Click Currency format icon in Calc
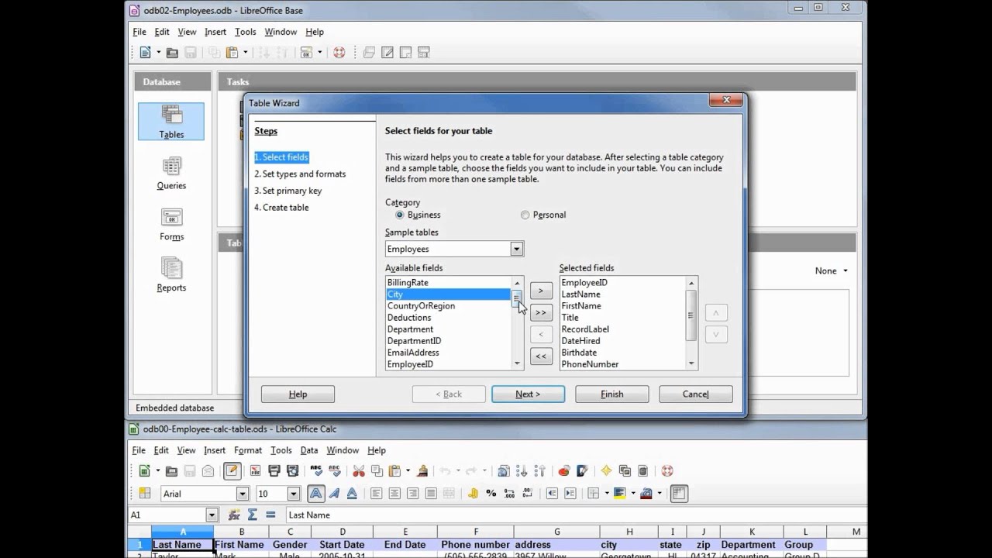 [x=473, y=493]
